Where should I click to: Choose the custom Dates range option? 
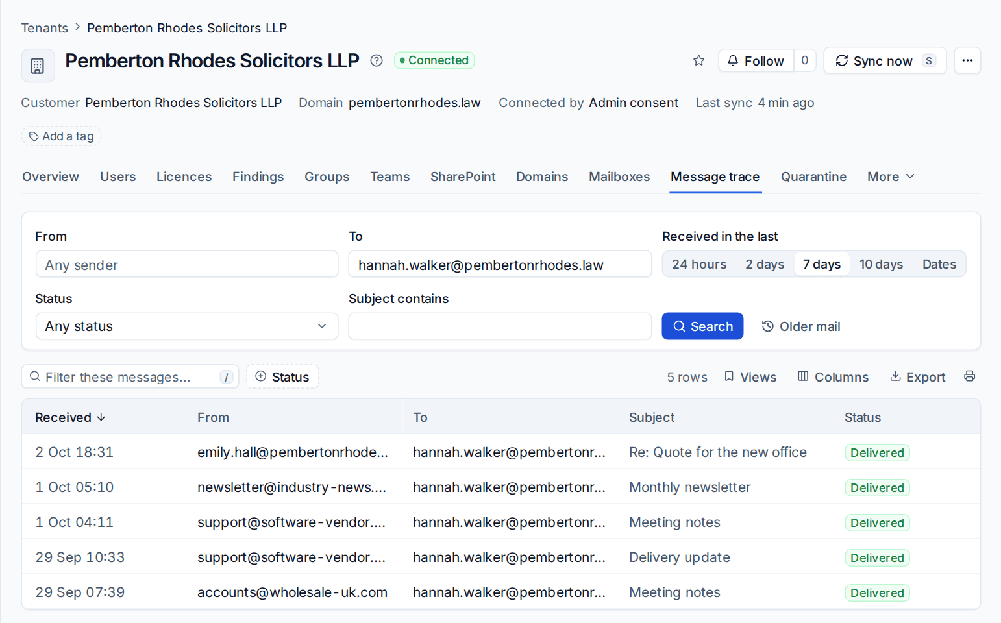[x=939, y=264]
